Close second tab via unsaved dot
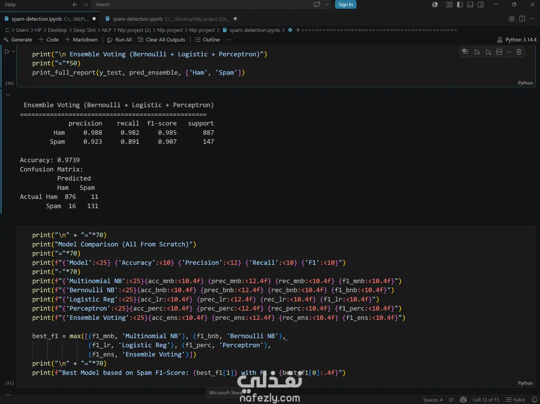540x404 pixels. 235,19
